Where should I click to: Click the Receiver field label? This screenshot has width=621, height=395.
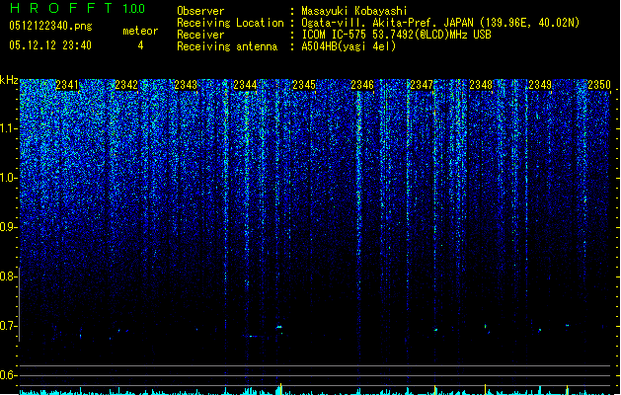200,35
